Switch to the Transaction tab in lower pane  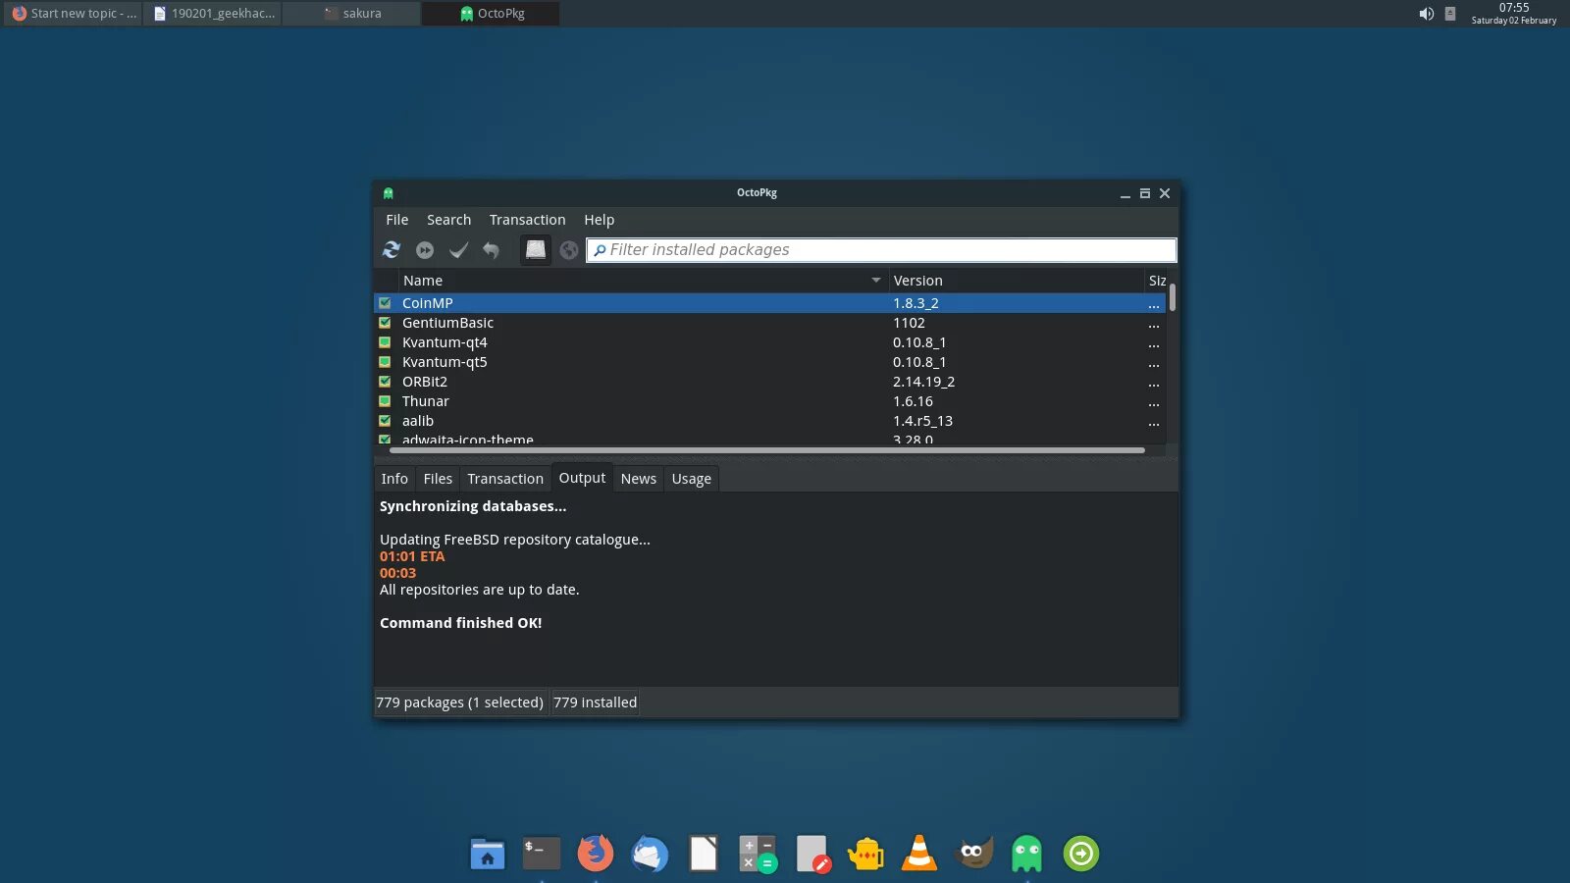(505, 479)
